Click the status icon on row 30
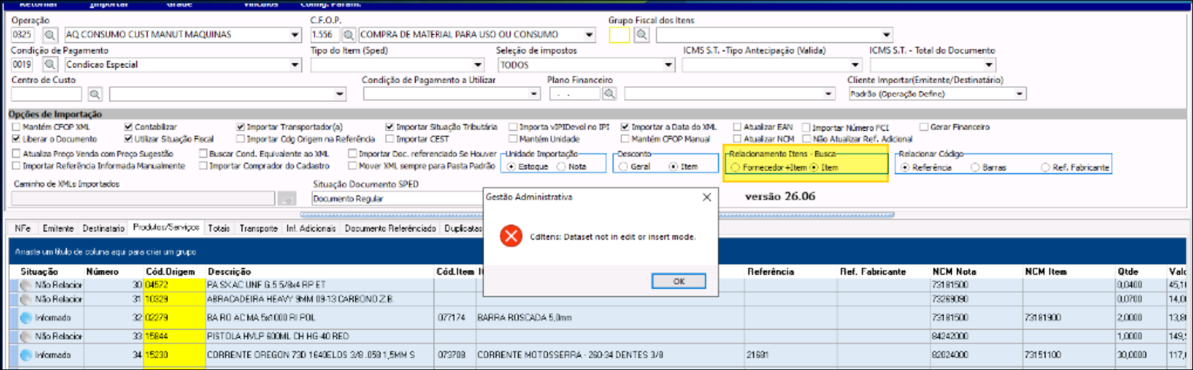 click(x=26, y=285)
